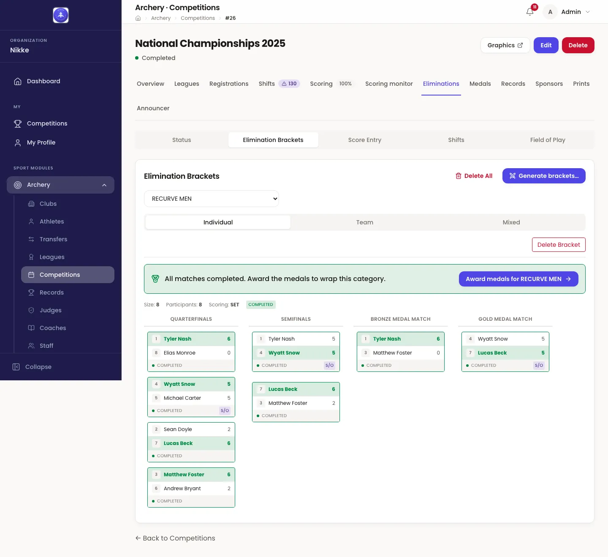The image size is (608, 557).
Task: Open Transfers in the sidebar
Action: pyautogui.click(x=68, y=239)
